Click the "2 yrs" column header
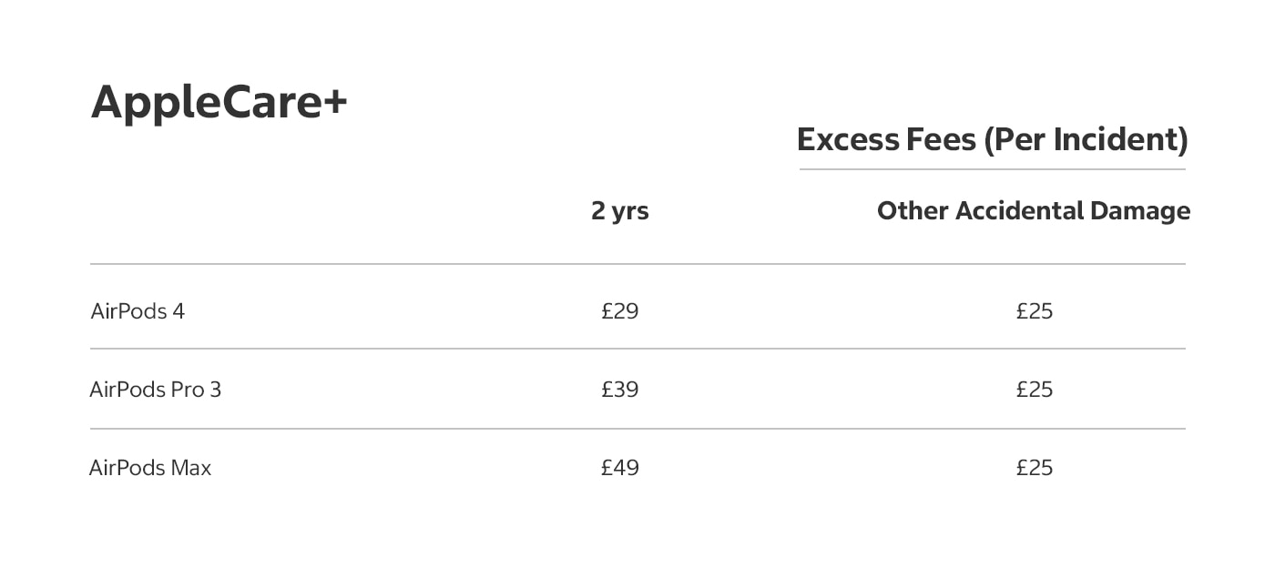 pos(619,211)
